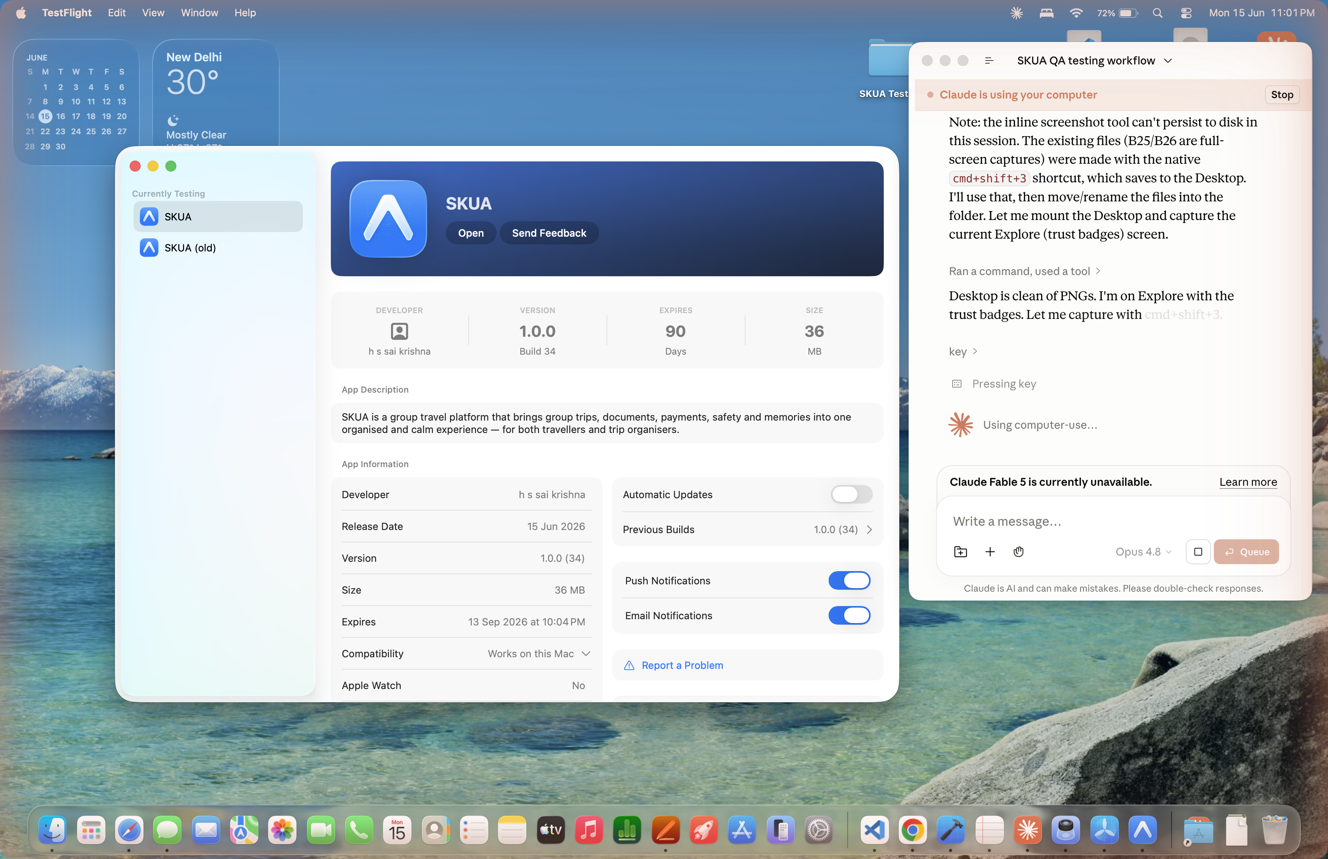Screen dimensions: 1328x859
Task: Disable the Email Notifications switch
Action: (x=849, y=615)
